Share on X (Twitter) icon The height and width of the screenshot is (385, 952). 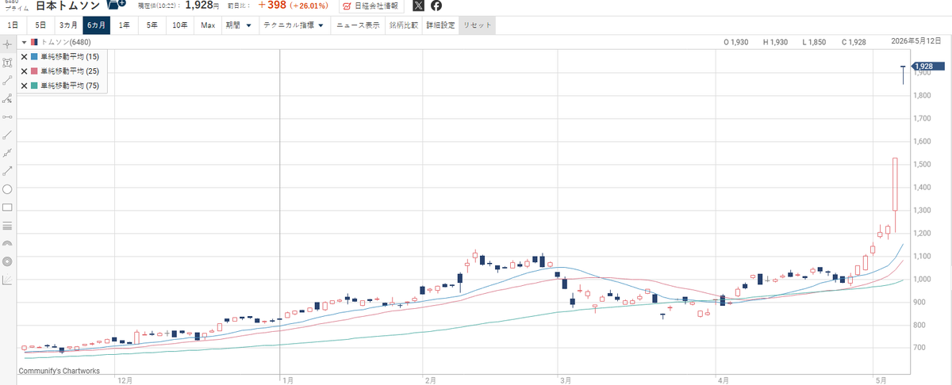(419, 6)
